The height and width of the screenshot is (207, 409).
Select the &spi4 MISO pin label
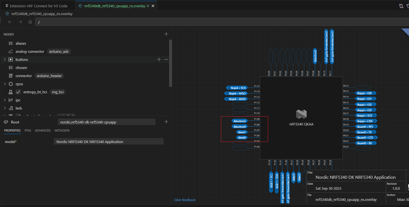(236, 94)
